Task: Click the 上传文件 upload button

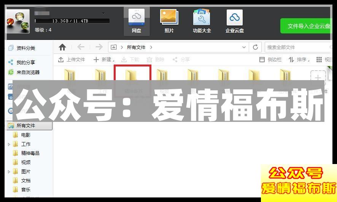Action: (72, 59)
